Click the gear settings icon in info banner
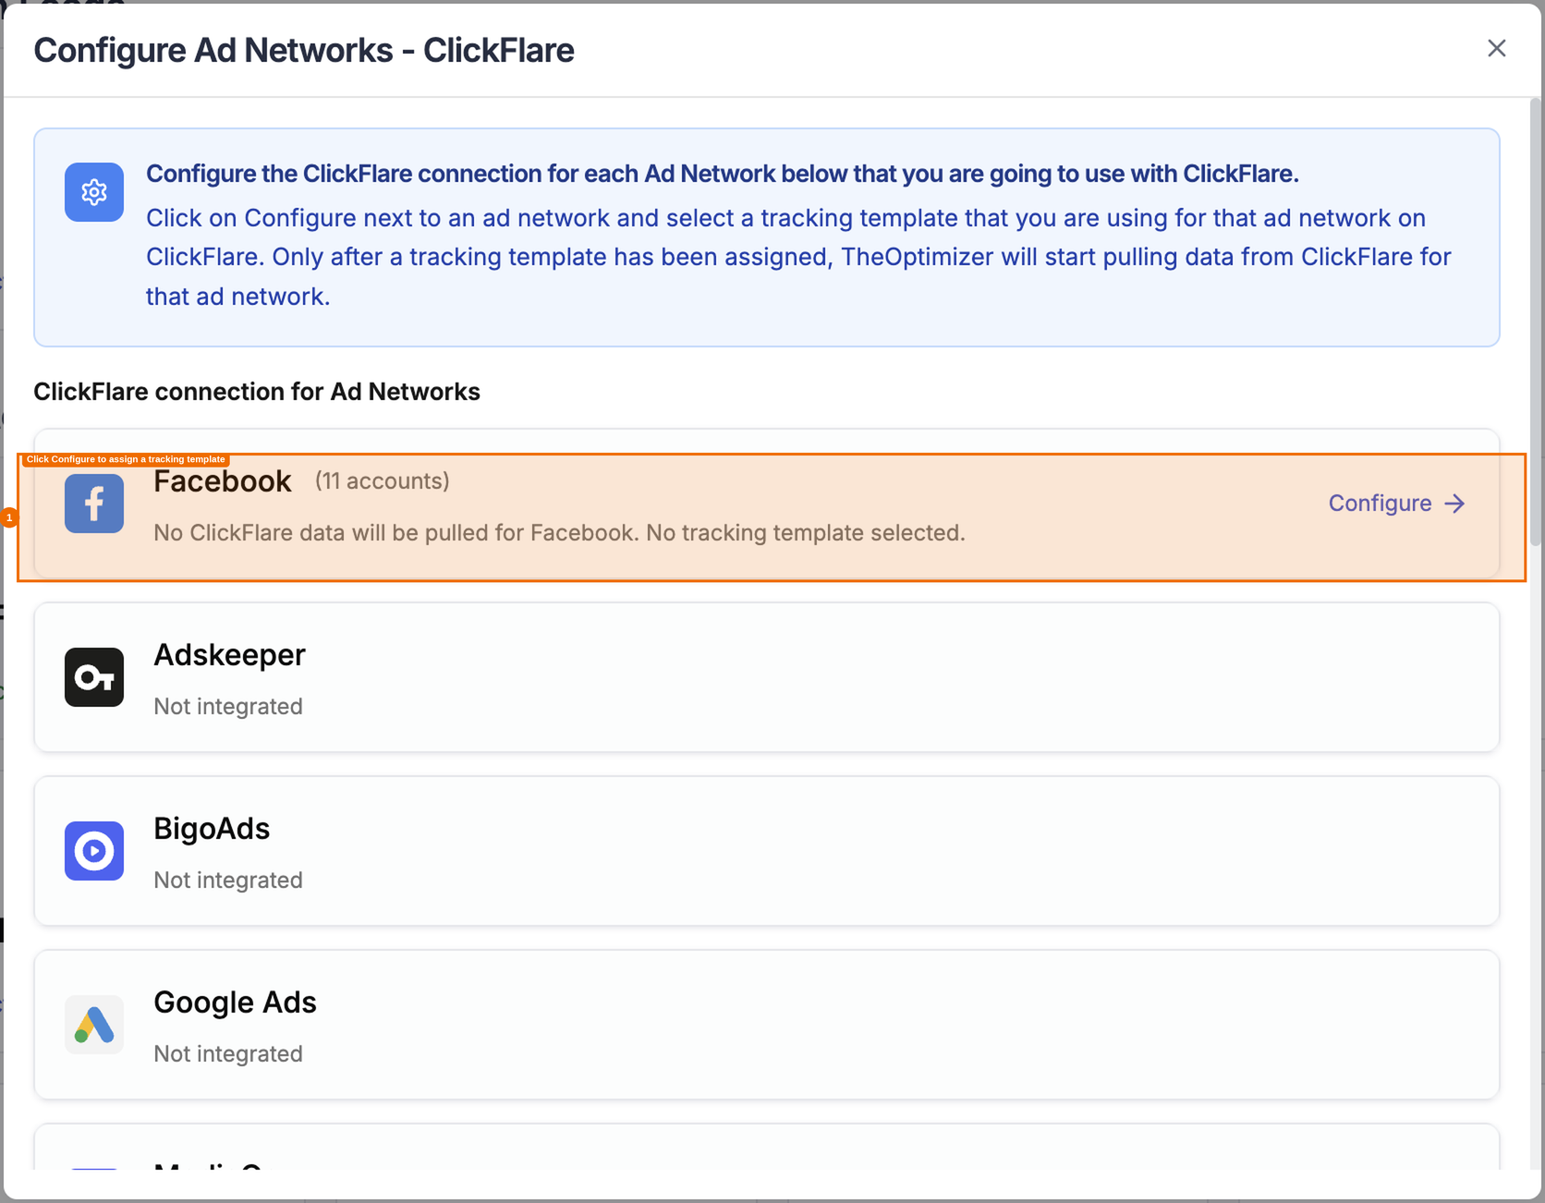This screenshot has width=1545, height=1203. (94, 192)
